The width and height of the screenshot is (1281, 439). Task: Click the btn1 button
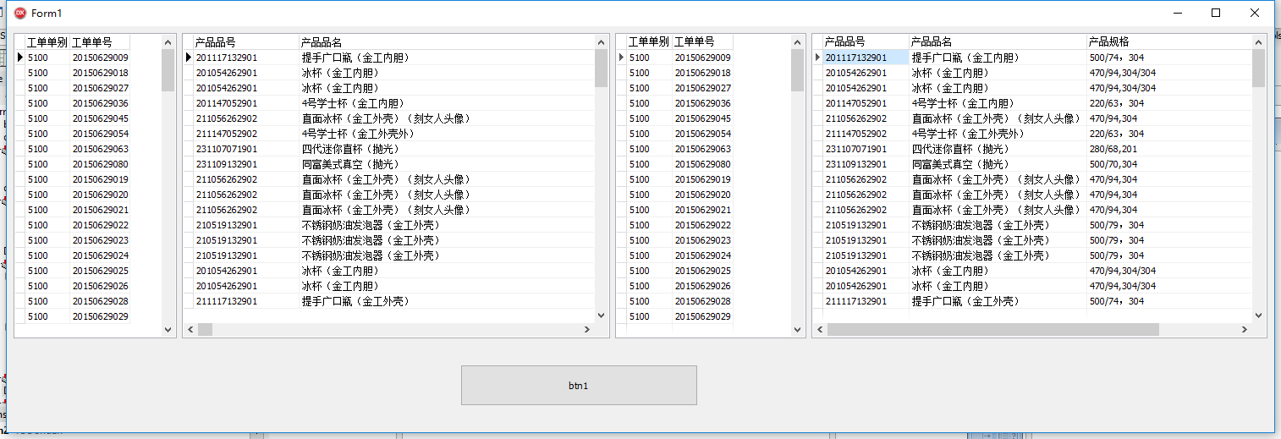click(x=579, y=385)
